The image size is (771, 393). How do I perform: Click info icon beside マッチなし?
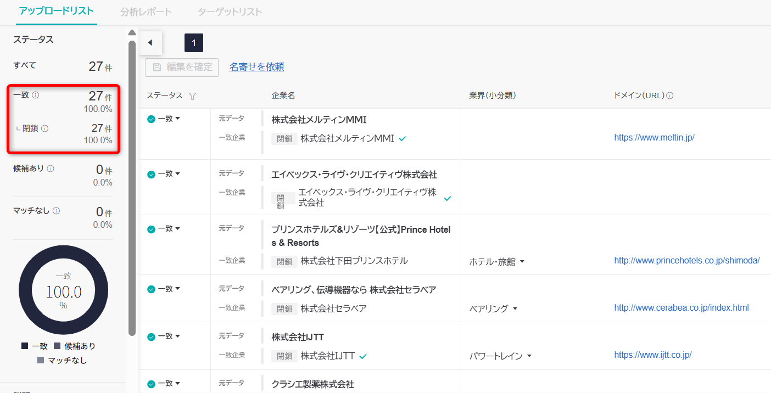(56, 211)
